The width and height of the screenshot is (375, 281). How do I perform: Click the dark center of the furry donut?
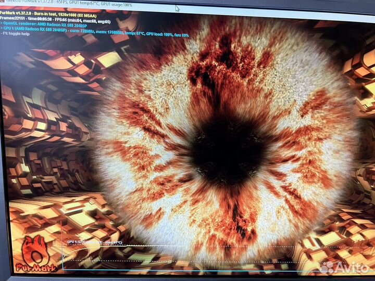pos(228,151)
